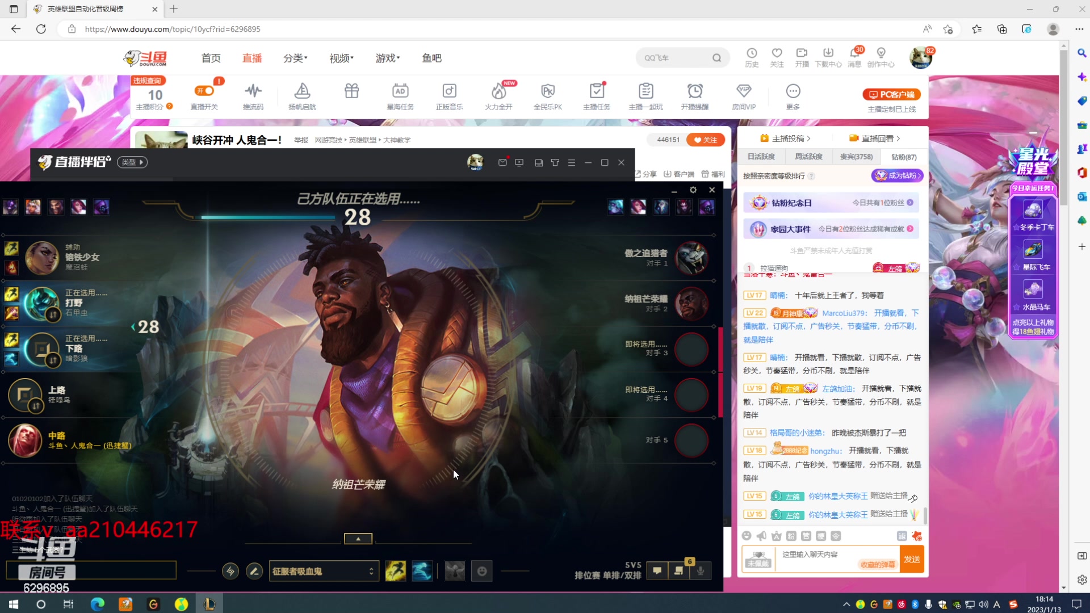Open Windows Start menu
This screenshot has width=1090, height=613.
point(14,604)
